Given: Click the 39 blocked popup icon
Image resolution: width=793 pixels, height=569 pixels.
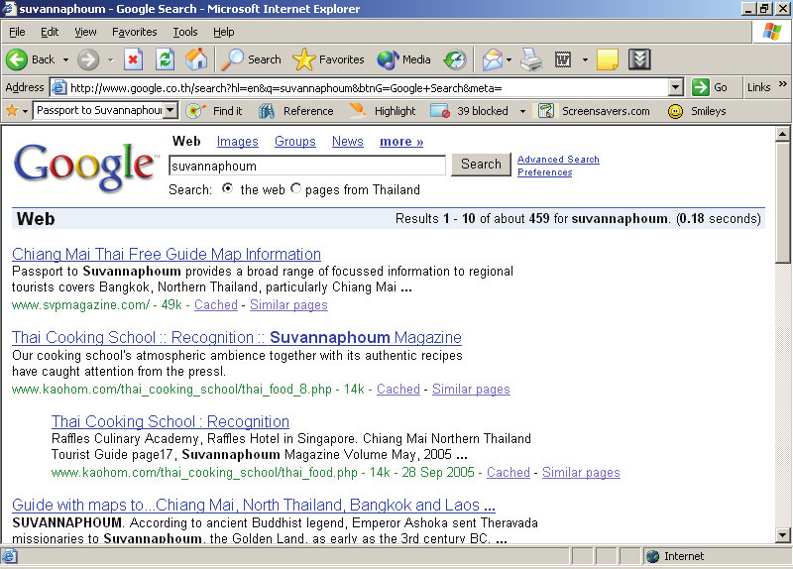Looking at the screenshot, I should (x=440, y=111).
